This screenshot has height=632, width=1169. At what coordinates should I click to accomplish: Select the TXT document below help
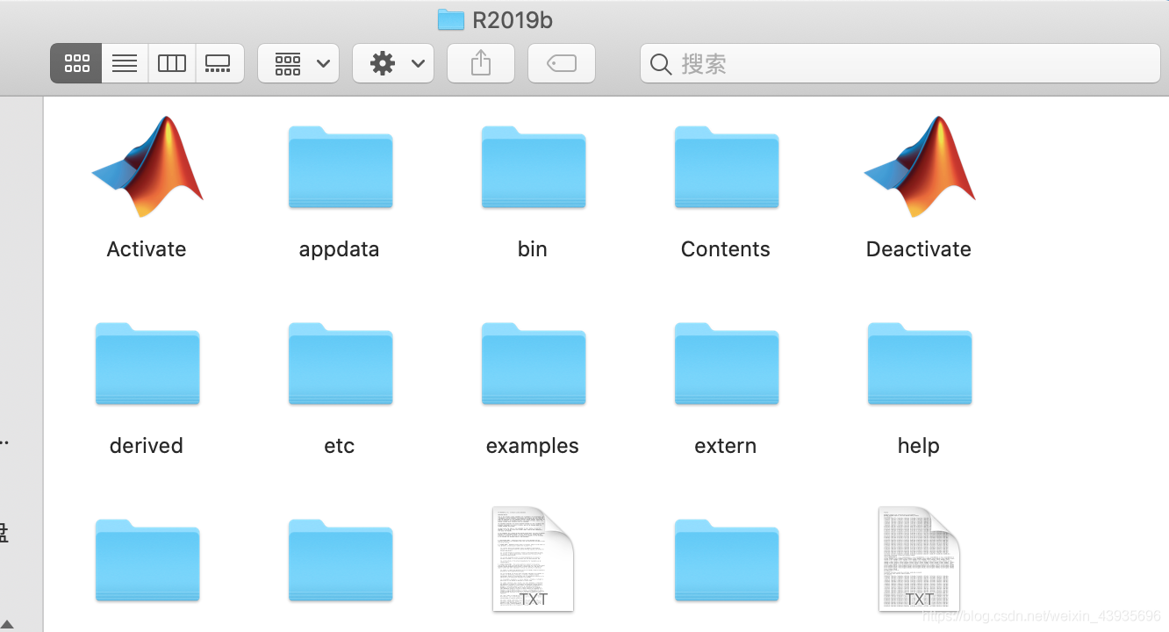919,559
